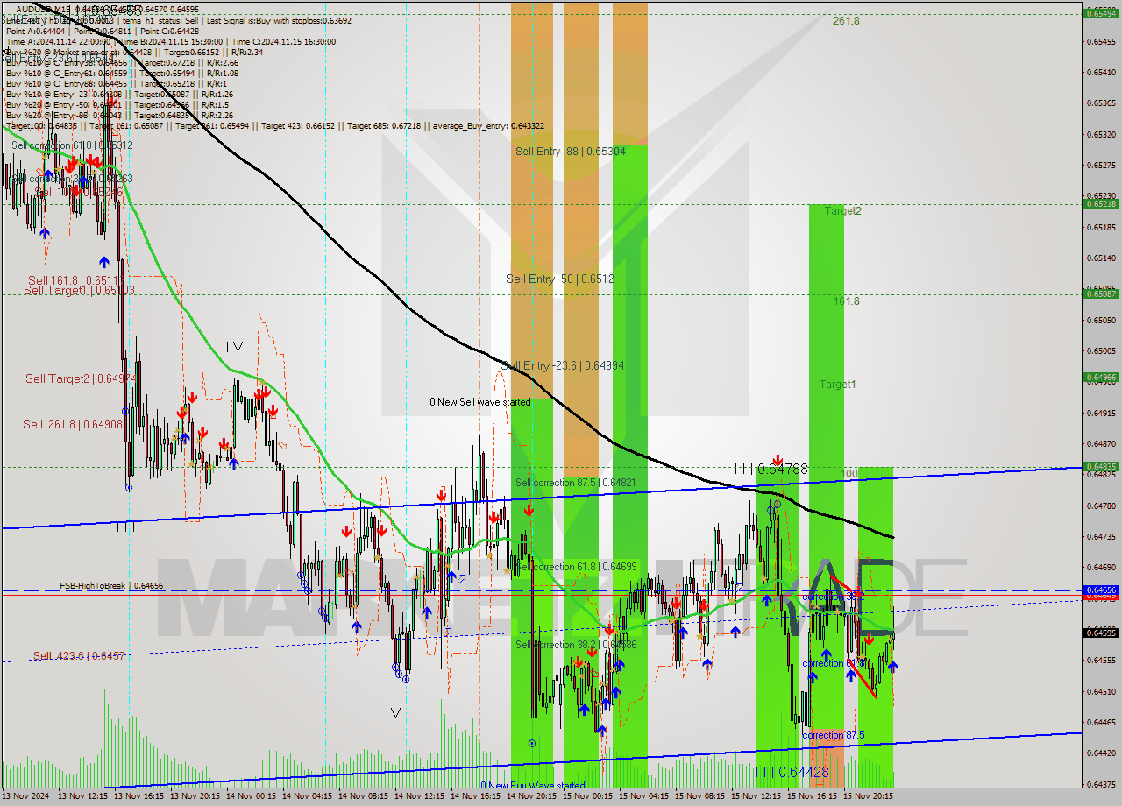Click the blue 'correction 38.2' label
Screen dimensions: 1122x806
point(833,597)
